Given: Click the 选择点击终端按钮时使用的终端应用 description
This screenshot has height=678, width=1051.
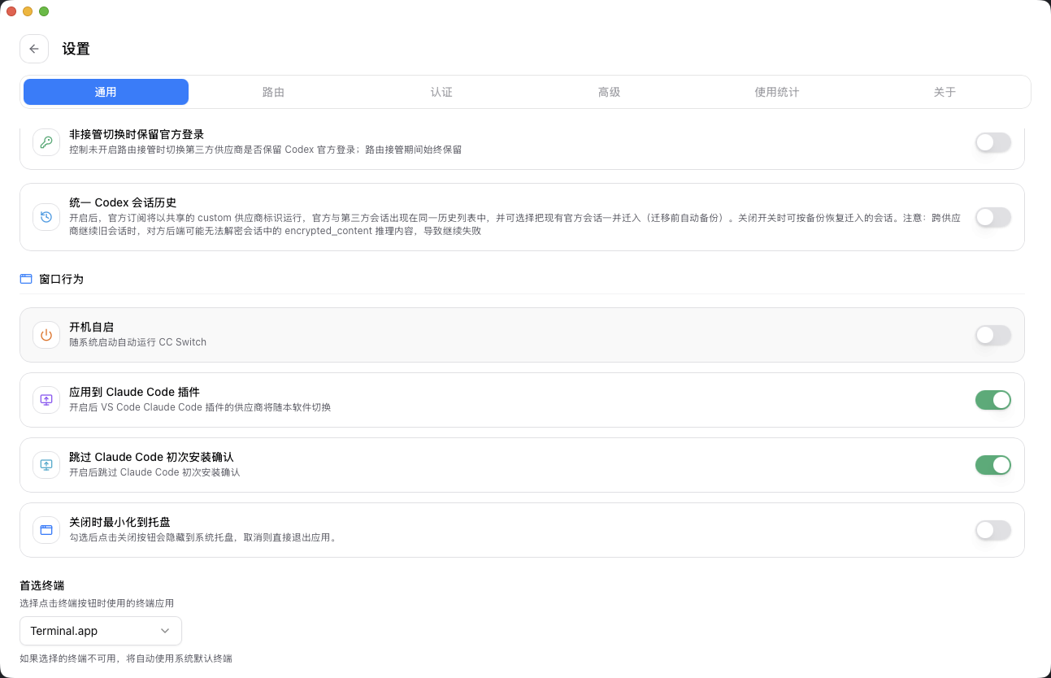Looking at the screenshot, I should [x=97, y=603].
